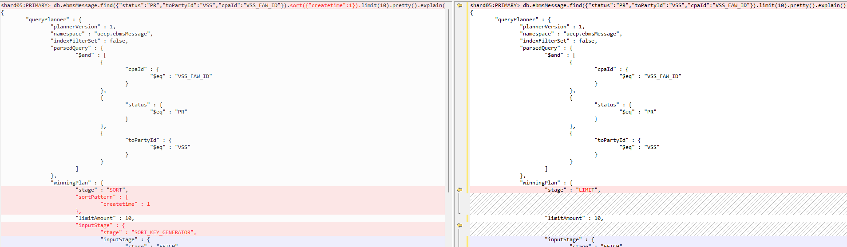Click the "status" line in the left pane

[144, 105]
